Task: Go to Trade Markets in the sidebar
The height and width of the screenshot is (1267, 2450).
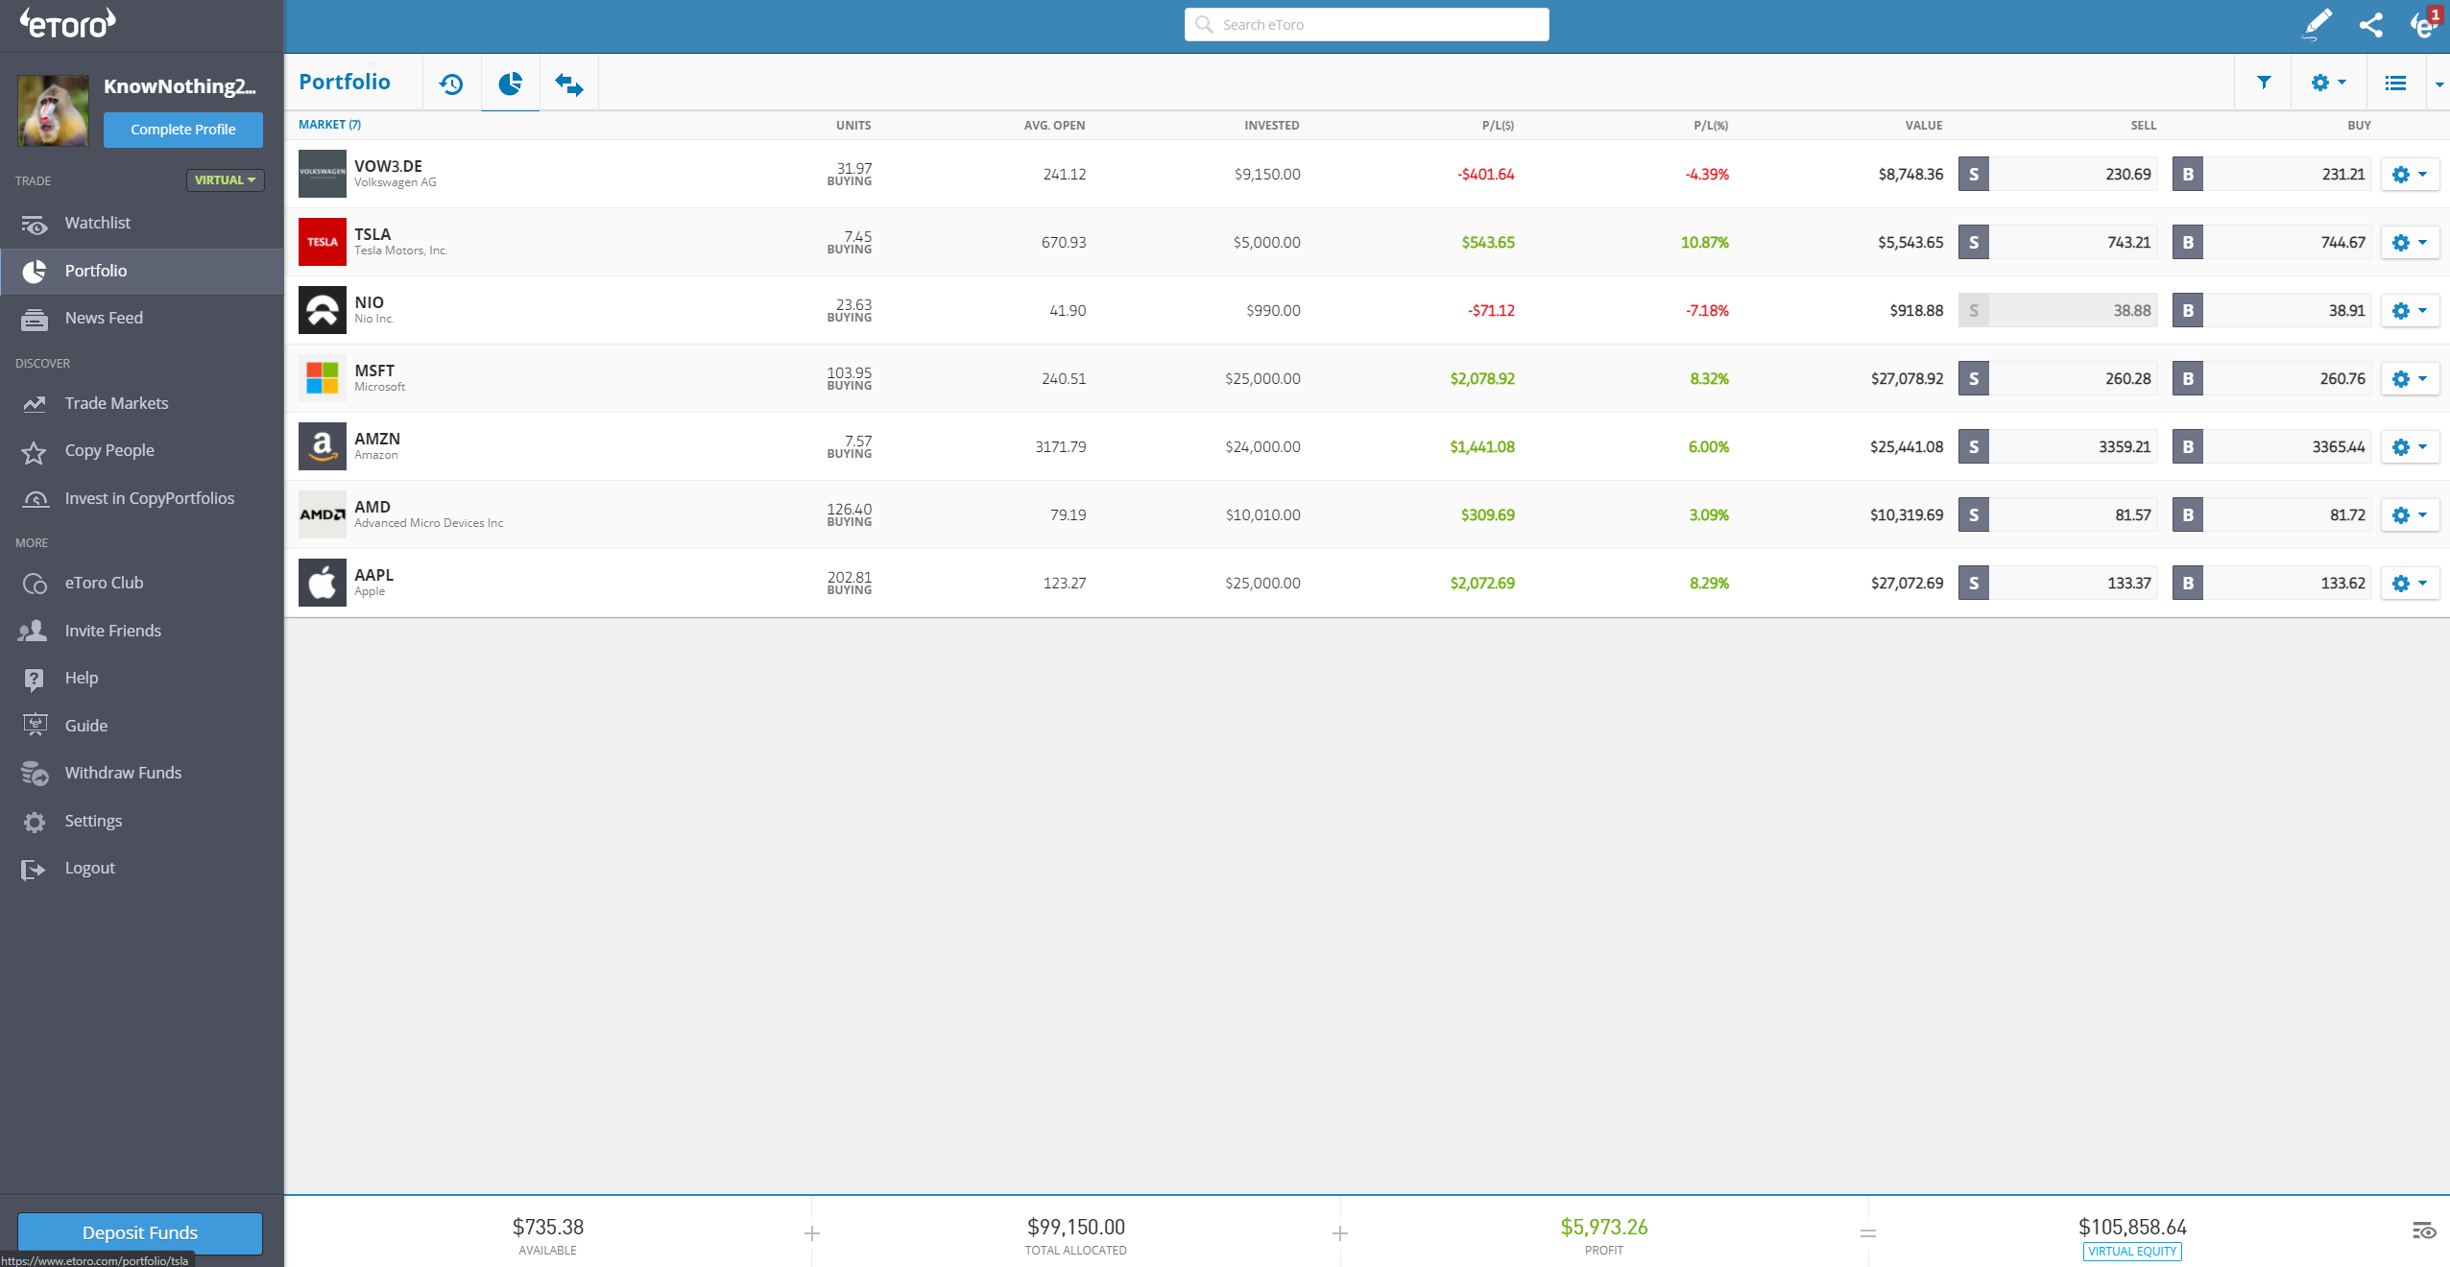Action: (x=116, y=403)
